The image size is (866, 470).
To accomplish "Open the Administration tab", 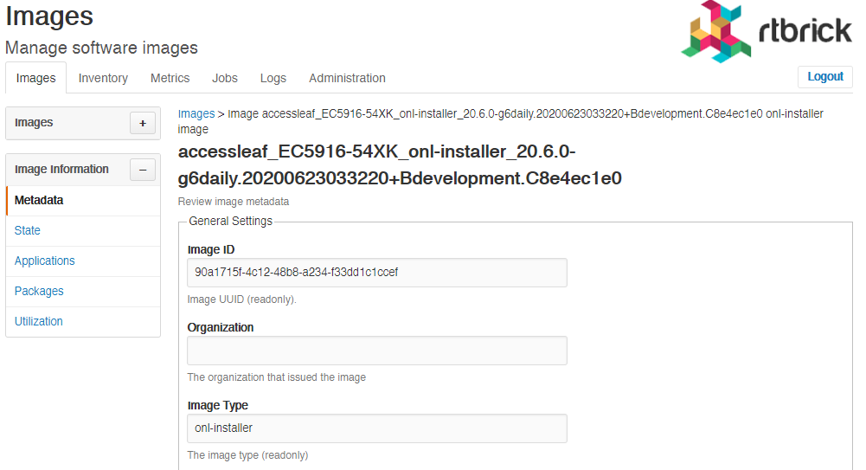I will (348, 78).
